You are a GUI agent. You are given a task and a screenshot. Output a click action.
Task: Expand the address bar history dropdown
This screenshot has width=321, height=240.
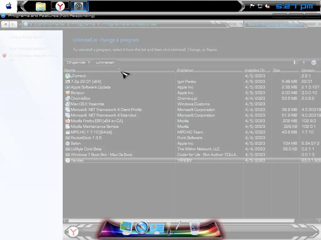(x=232, y=24)
